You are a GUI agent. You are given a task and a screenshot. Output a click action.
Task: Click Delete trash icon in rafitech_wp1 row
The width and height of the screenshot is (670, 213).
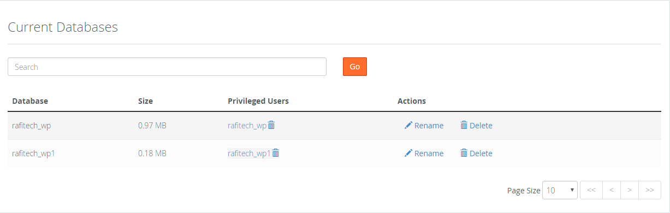coord(464,153)
